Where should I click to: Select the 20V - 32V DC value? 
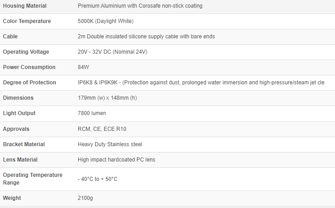[x=112, y=52]
